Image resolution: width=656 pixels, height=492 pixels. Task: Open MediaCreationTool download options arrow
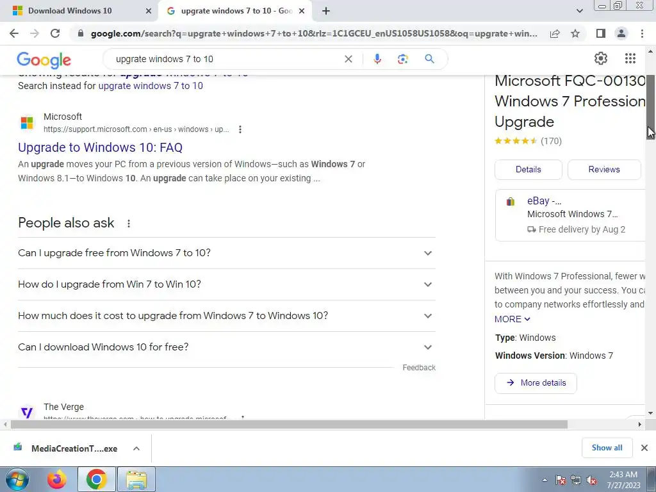pos(136,448)
